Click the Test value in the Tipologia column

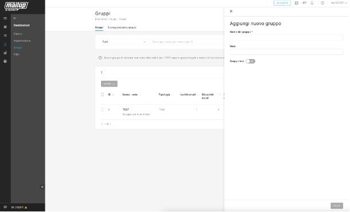(162, 109)
